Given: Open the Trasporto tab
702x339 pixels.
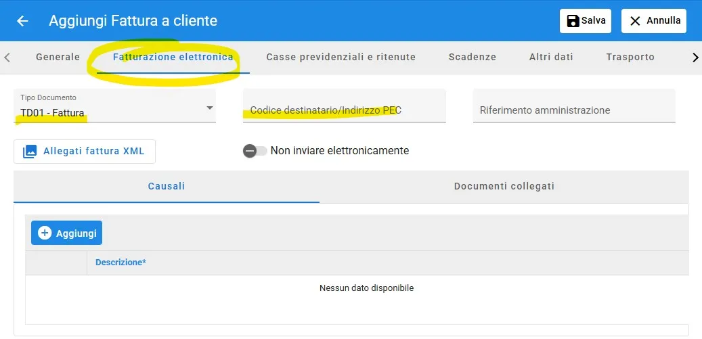Looking at the screenshot, I should [x=630, y=58].
